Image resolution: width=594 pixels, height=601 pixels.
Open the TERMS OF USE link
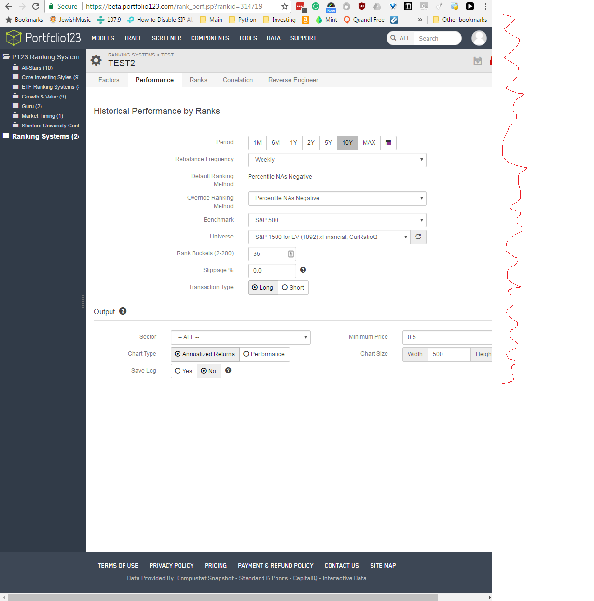click(x=118, y=566)
